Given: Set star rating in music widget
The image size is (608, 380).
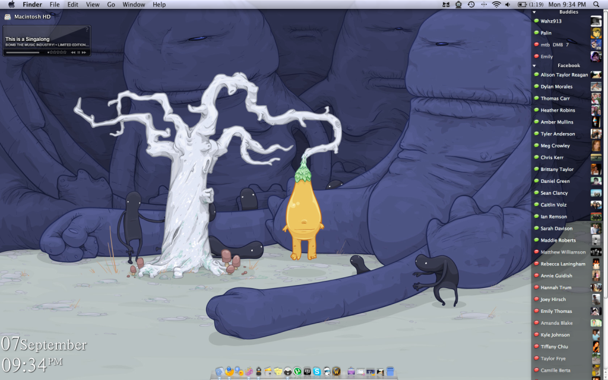Looking at the screenshot, I should click(x=58, y=52).
